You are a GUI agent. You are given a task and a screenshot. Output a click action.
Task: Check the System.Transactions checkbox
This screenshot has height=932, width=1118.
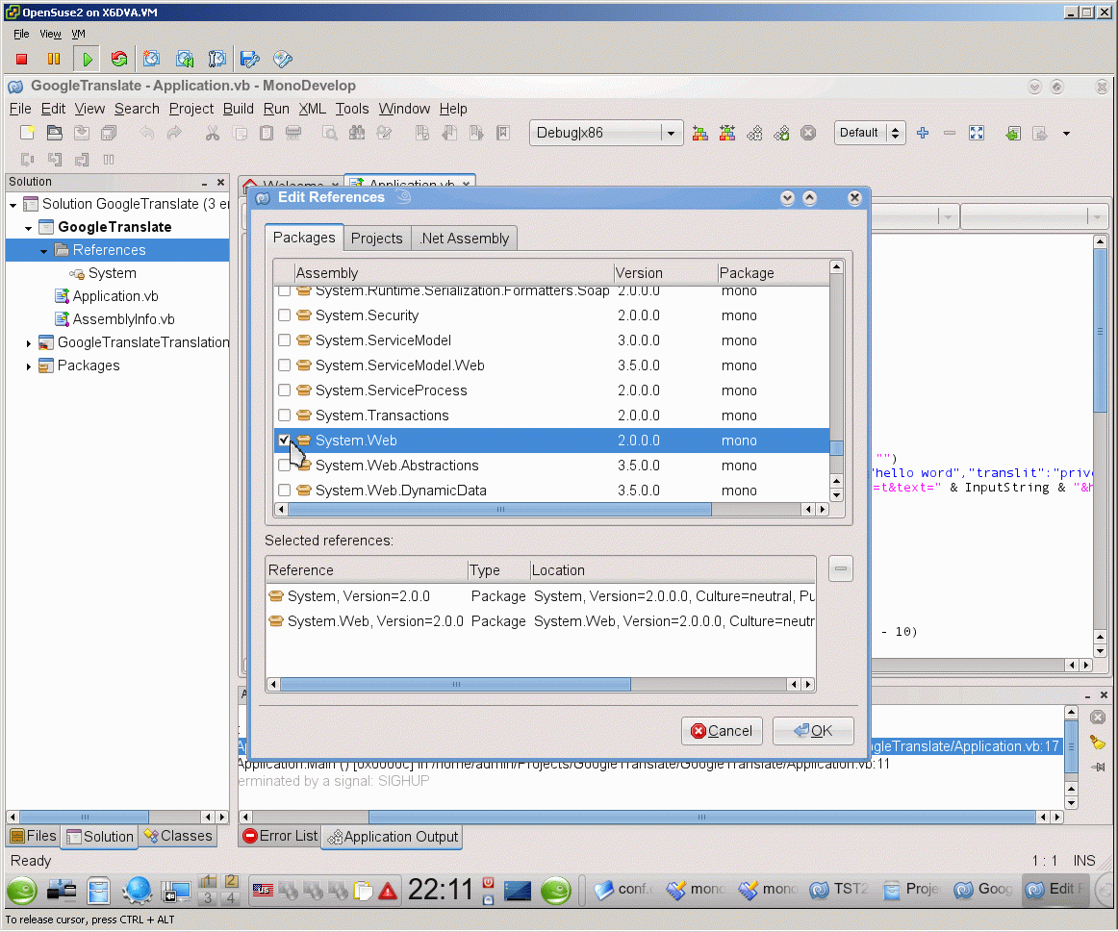pos(285,415)
